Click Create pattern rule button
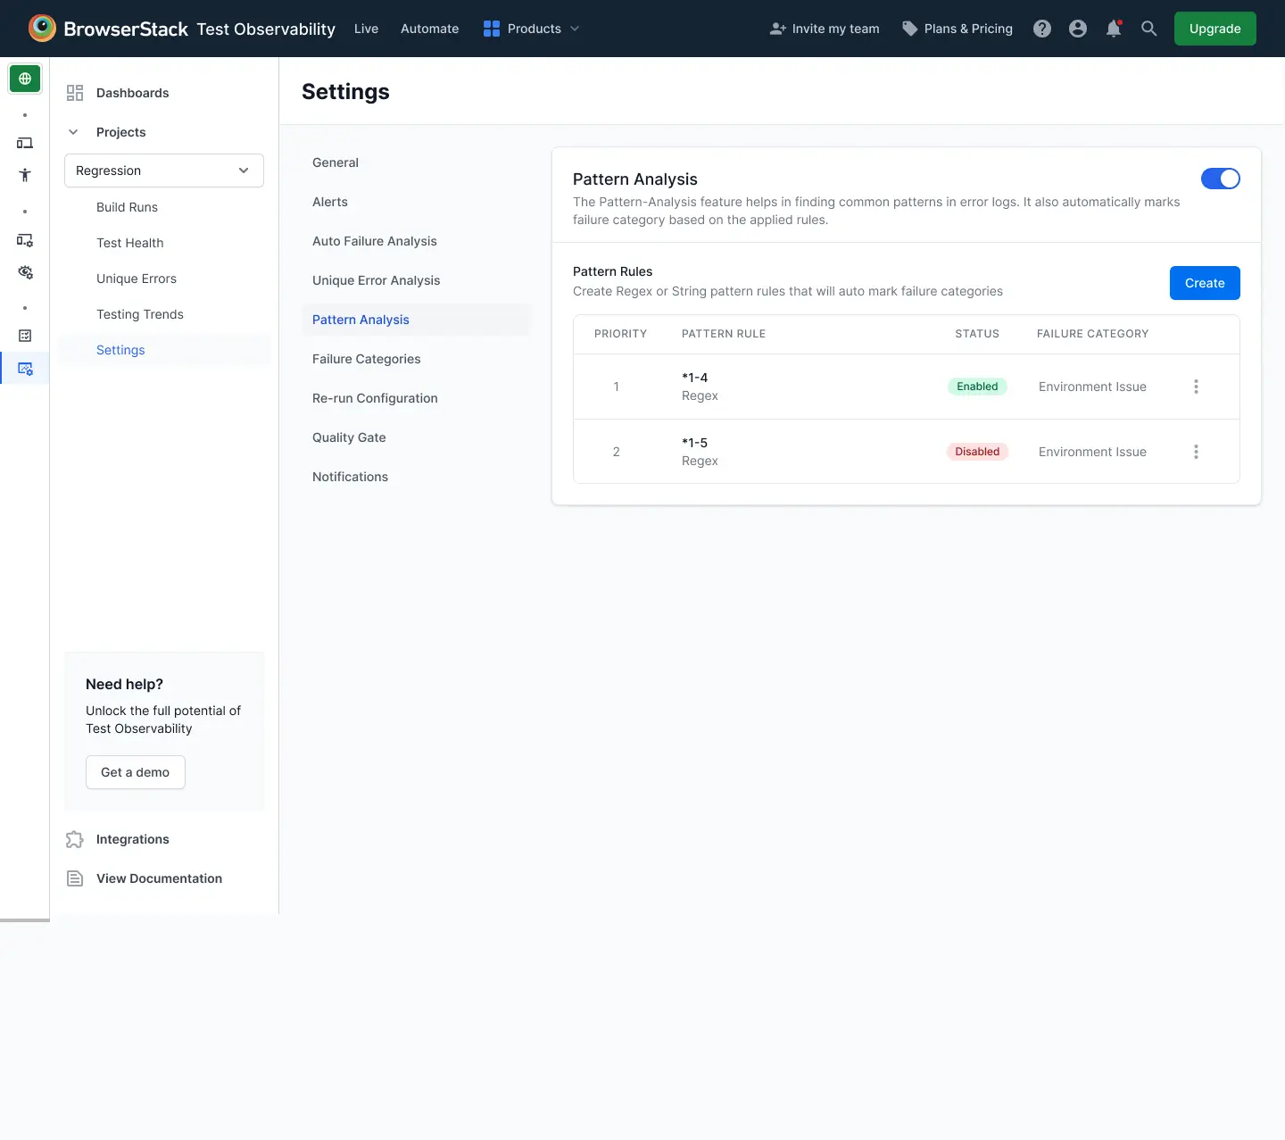 point(1205,283)
